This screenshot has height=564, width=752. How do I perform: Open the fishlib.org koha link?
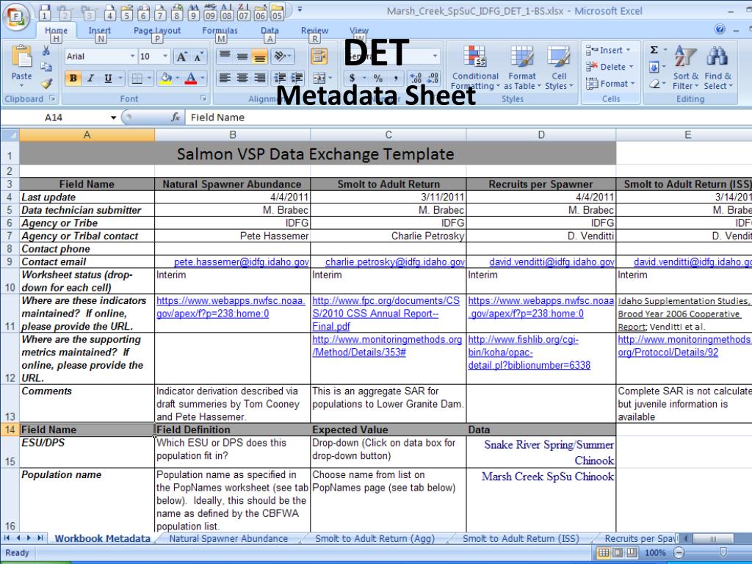point(529,352)
